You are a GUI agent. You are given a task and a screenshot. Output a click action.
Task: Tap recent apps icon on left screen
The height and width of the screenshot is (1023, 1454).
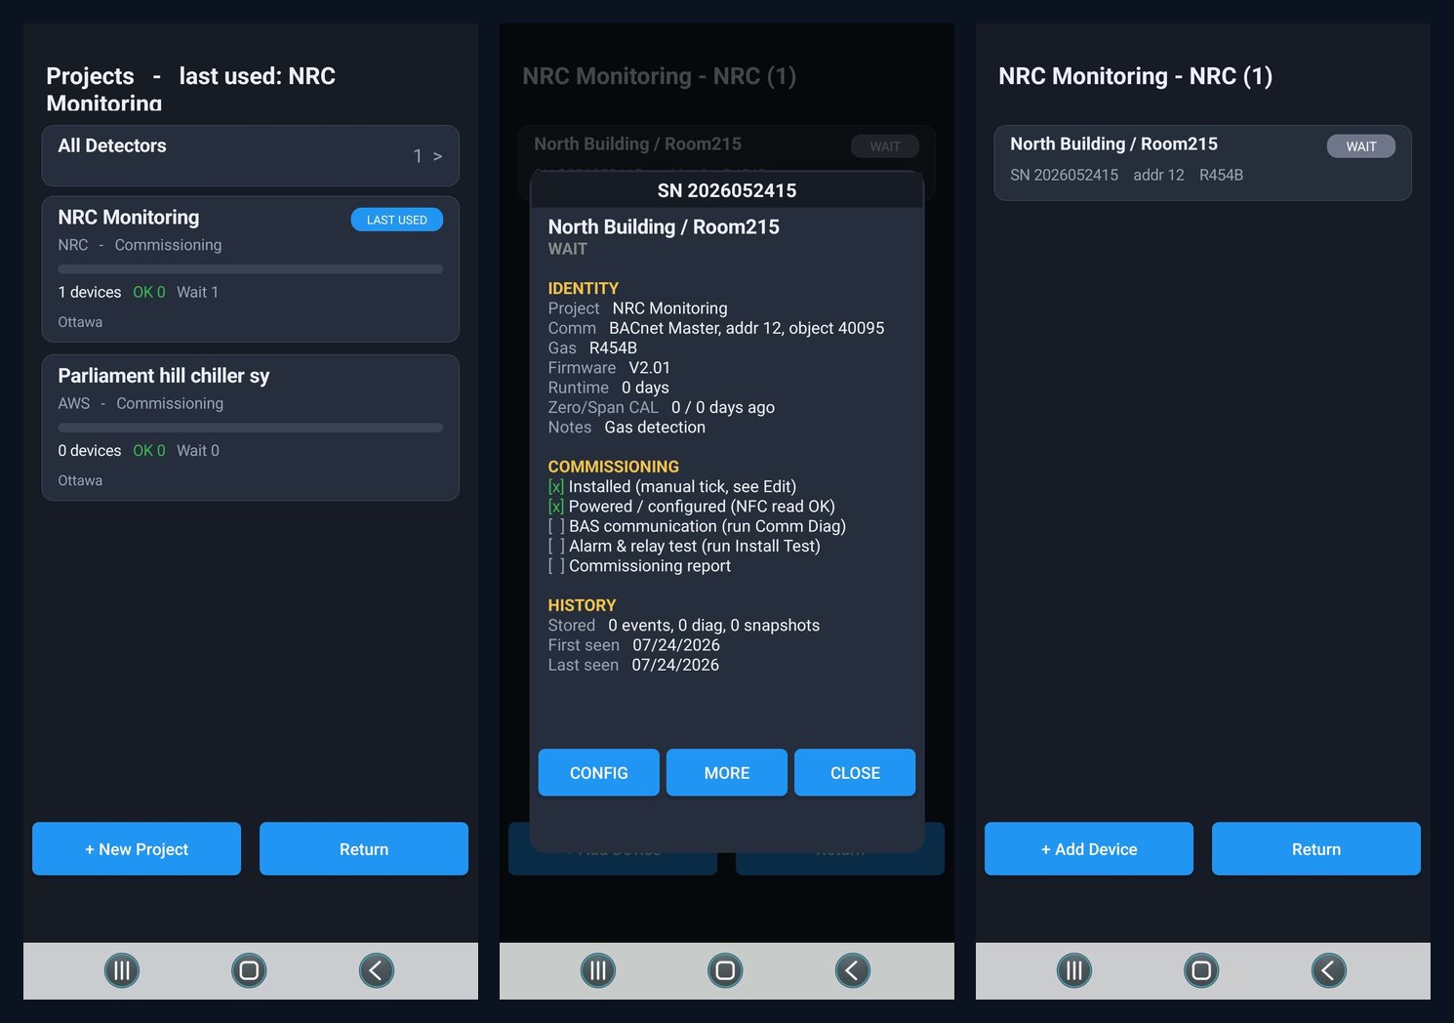coord(122,970)
